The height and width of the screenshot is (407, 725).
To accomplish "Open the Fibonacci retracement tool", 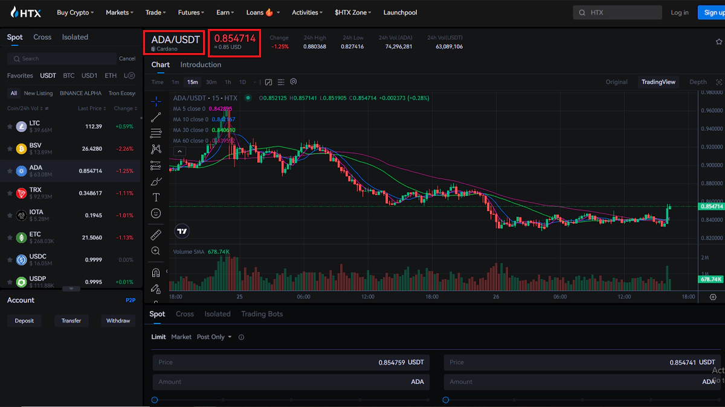I will pyautogui.click(x=156, y=133).
